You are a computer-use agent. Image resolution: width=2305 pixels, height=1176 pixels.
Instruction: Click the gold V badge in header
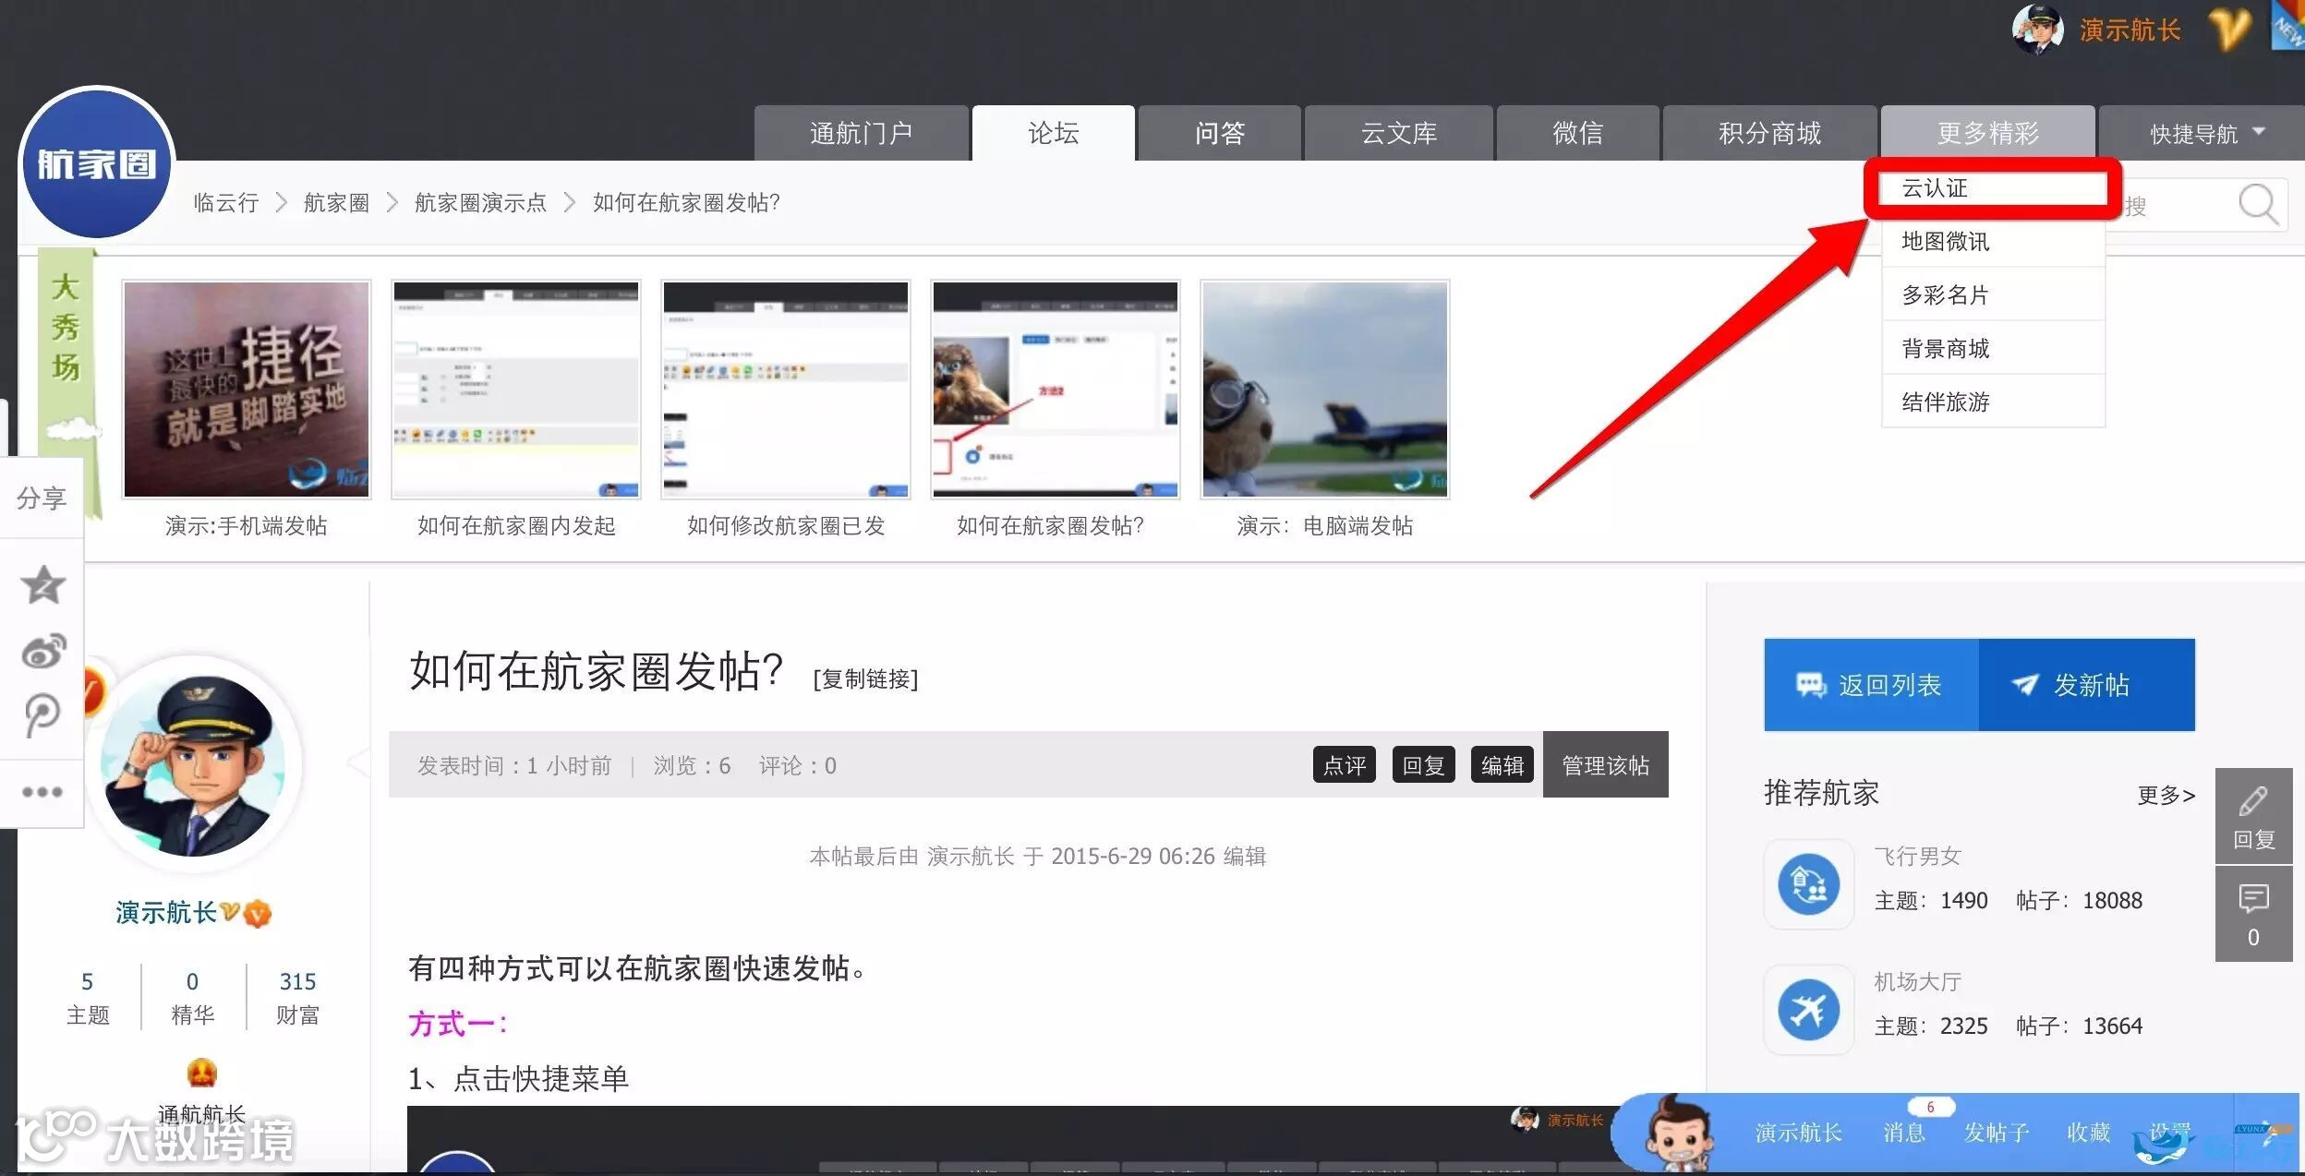2229,30
